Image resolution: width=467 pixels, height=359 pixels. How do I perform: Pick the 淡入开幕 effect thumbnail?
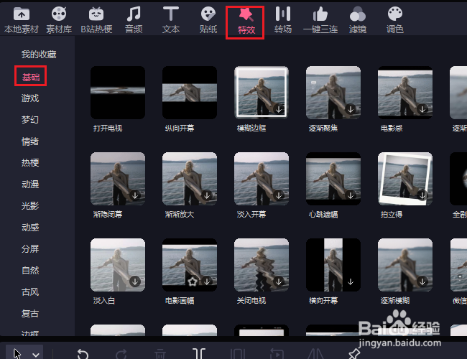[262, 179]
